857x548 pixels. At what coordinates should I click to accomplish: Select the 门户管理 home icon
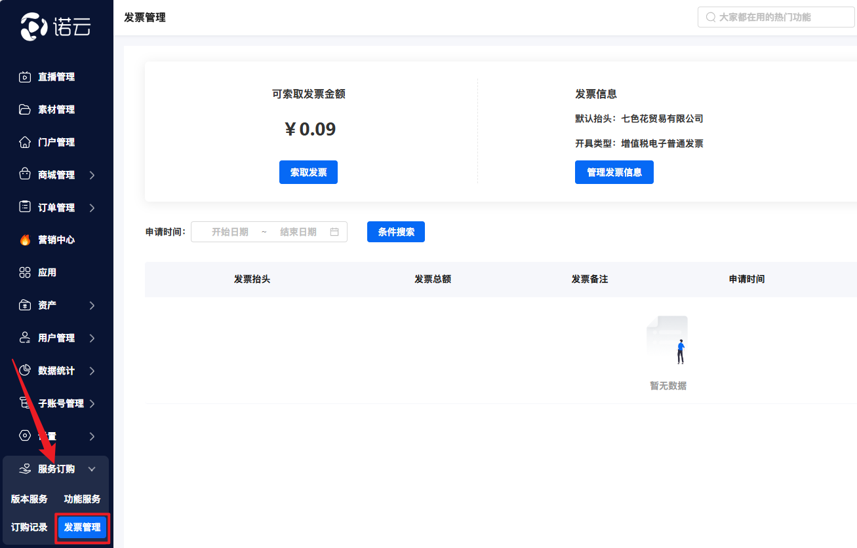tap(25, 142)
